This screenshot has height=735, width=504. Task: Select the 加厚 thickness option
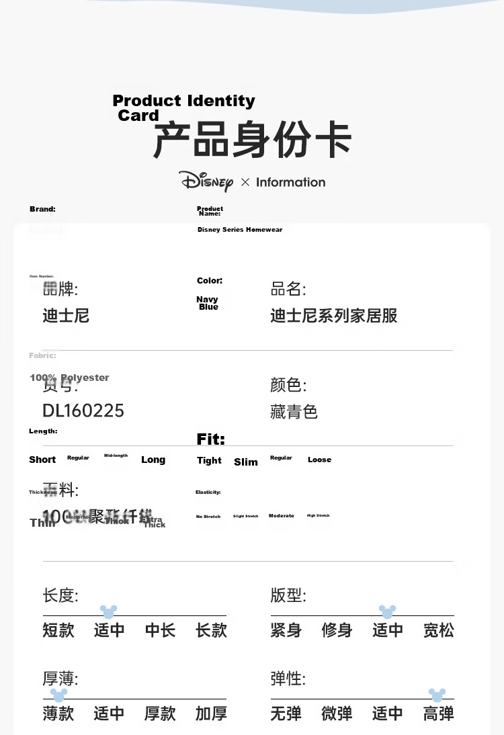[212, 714]
